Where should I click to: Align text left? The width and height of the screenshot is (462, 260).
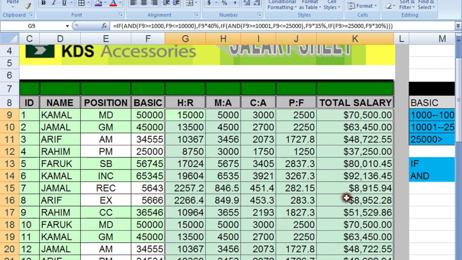coord(133,3)
